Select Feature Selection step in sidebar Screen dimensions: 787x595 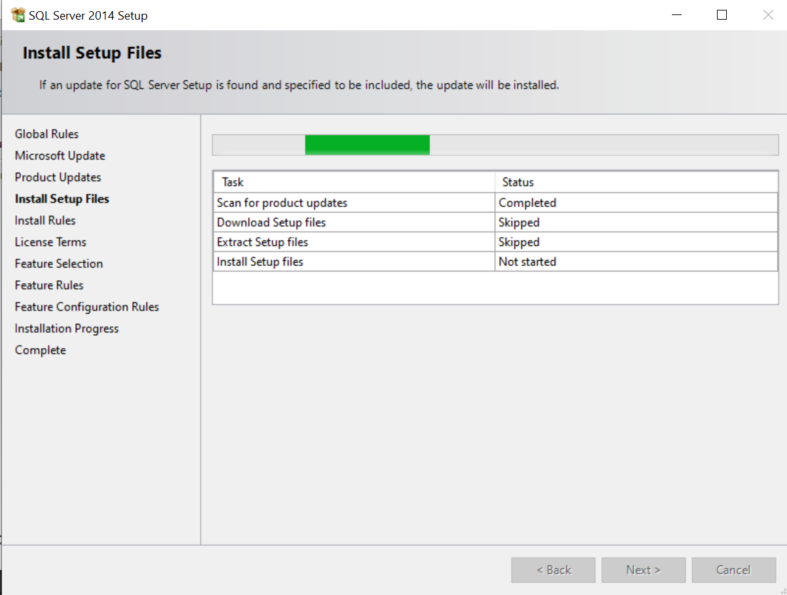point(59,264)
